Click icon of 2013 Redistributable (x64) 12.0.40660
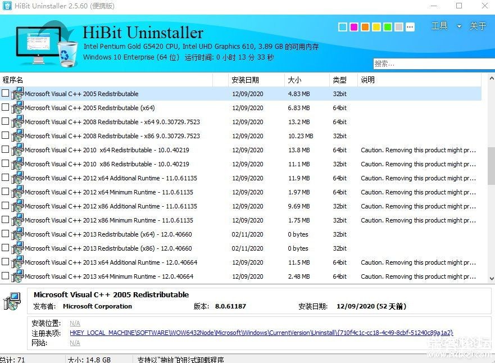 pos(17,234)
